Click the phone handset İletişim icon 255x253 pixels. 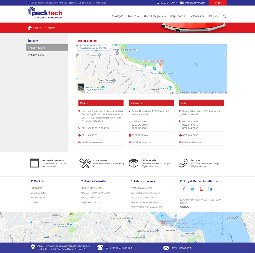pyautogui.click(x=183, y=163)
